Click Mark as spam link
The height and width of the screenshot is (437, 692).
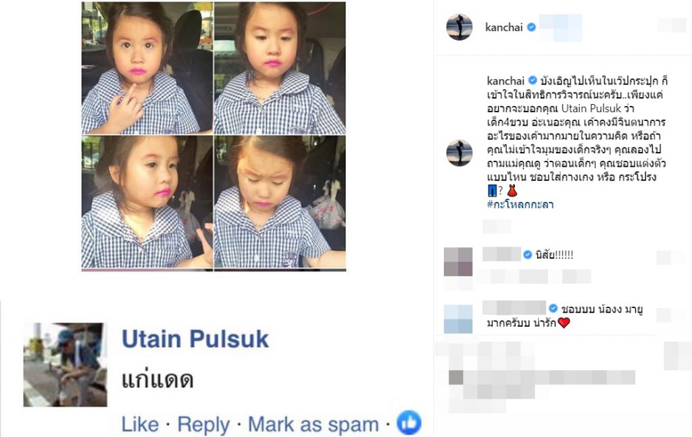coord(314,425)
